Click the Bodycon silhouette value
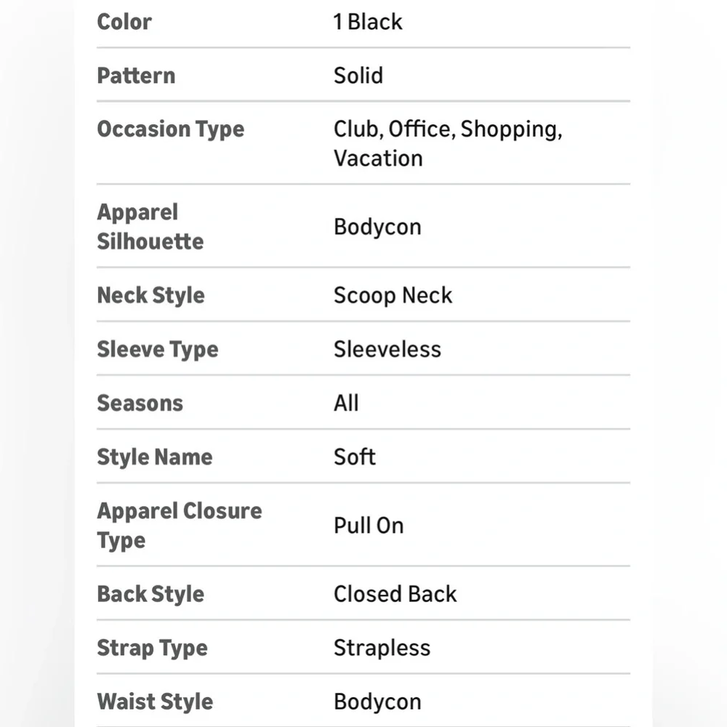 [377, 227]
